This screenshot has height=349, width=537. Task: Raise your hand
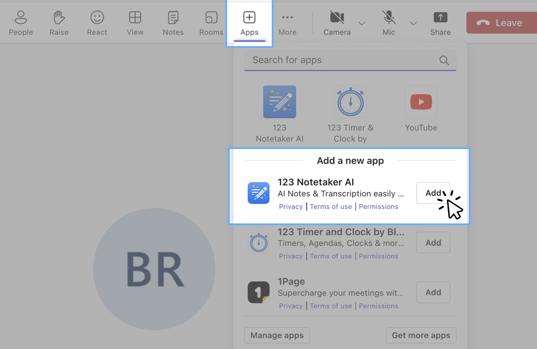(x=59, y=23)
